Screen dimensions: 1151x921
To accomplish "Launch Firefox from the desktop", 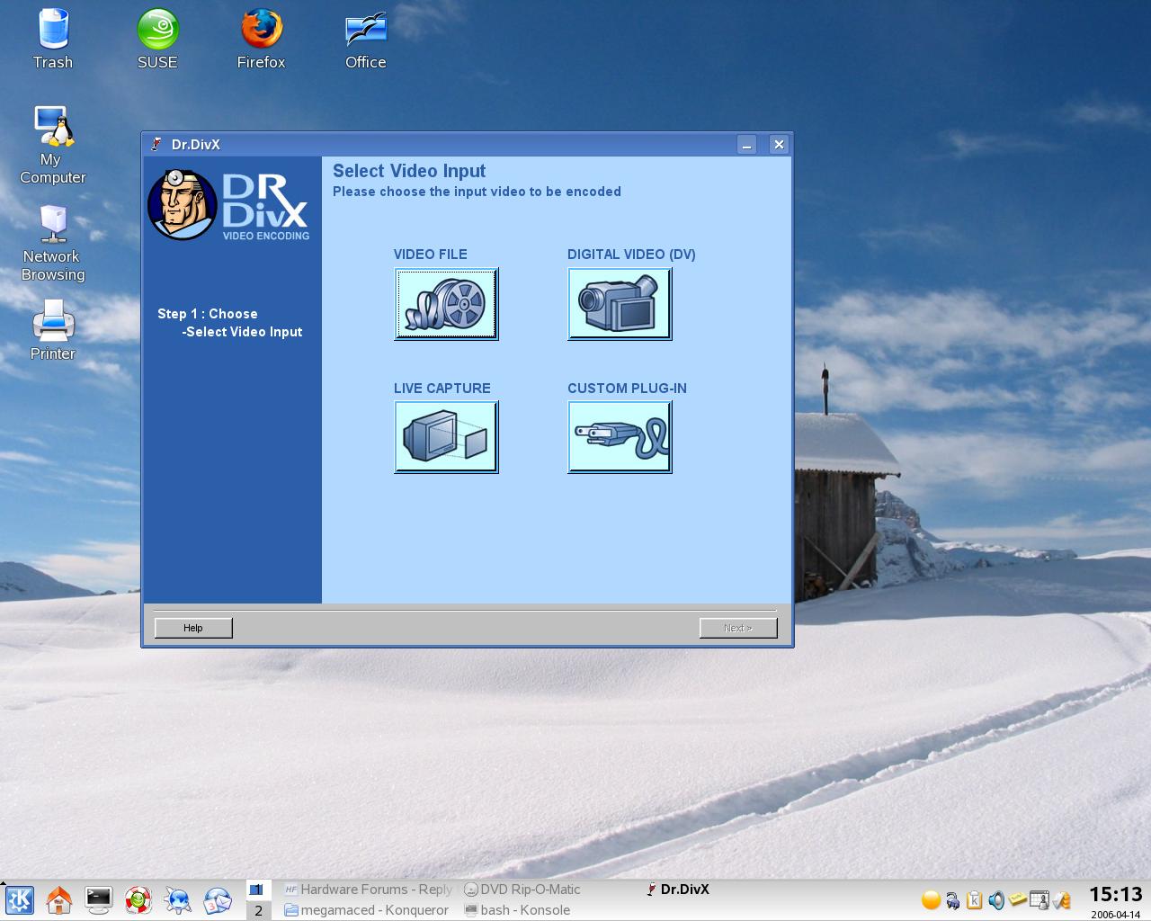I will click(x=261, y=39).
